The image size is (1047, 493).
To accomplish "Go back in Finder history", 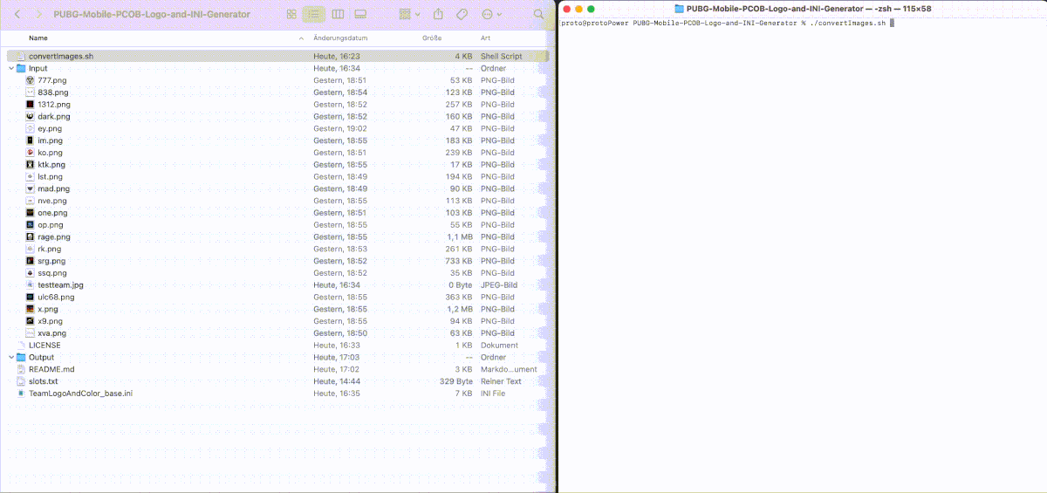I will click(x=17, y=15).
